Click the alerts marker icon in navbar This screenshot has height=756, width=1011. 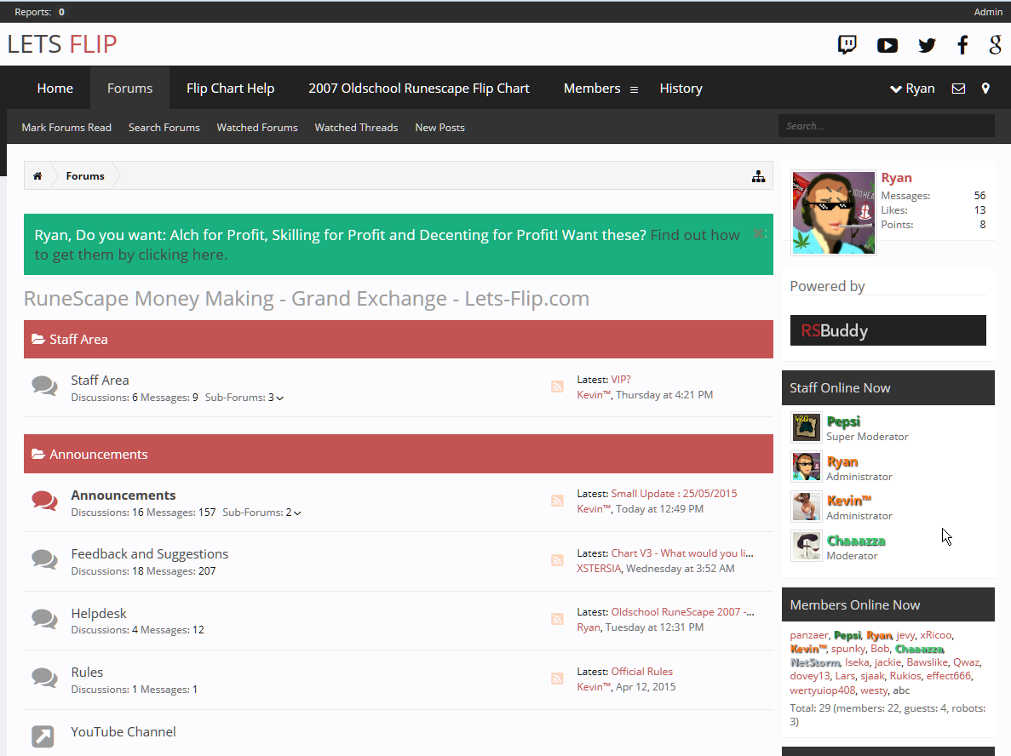click(985, 89)
